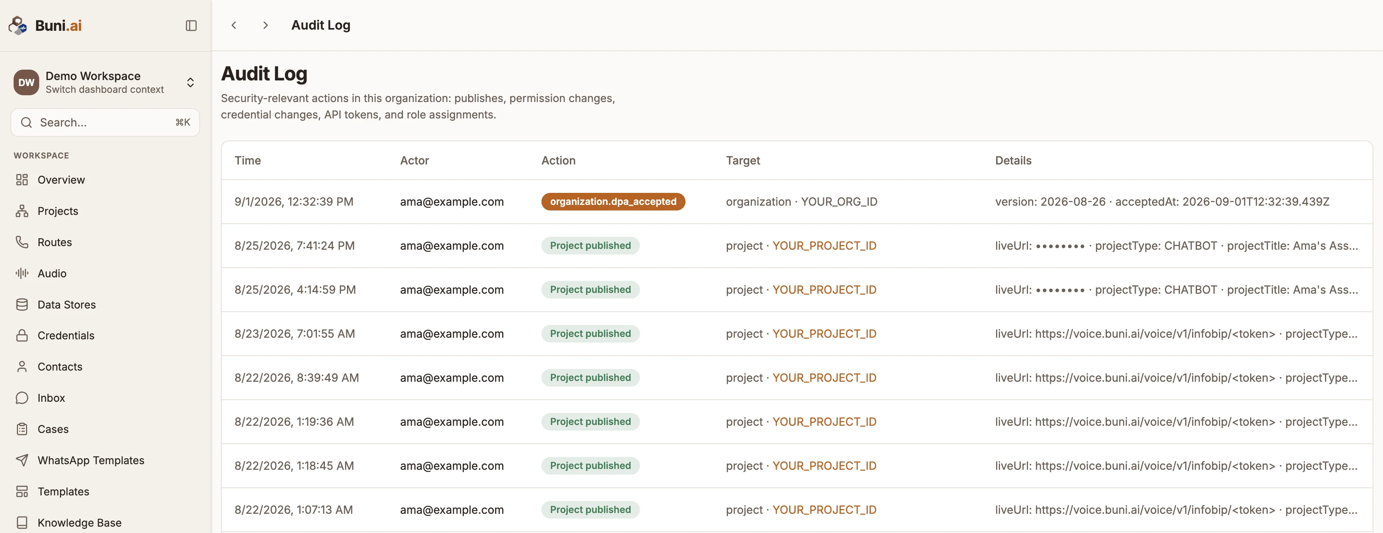The image size is (1383, 533).
Task: Select timestamp 8/25/2026, 7:41:24 PM
Action: pyautogui.click(x=294, y=245)
